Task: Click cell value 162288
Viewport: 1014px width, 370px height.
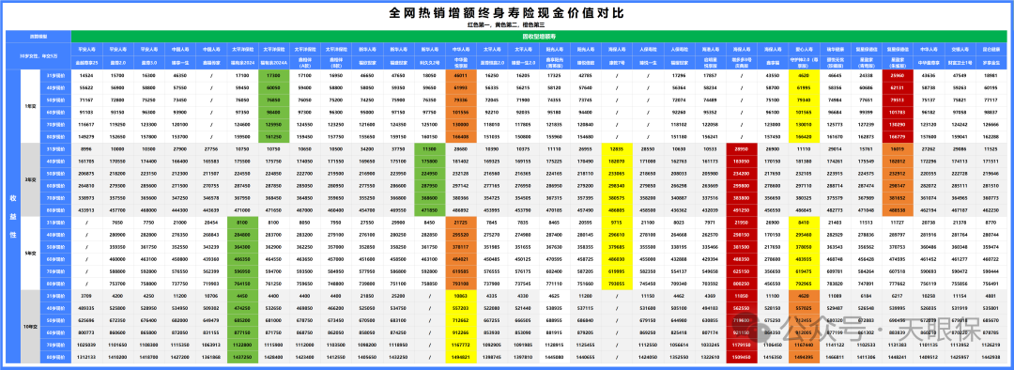Action: click(992, 136)
